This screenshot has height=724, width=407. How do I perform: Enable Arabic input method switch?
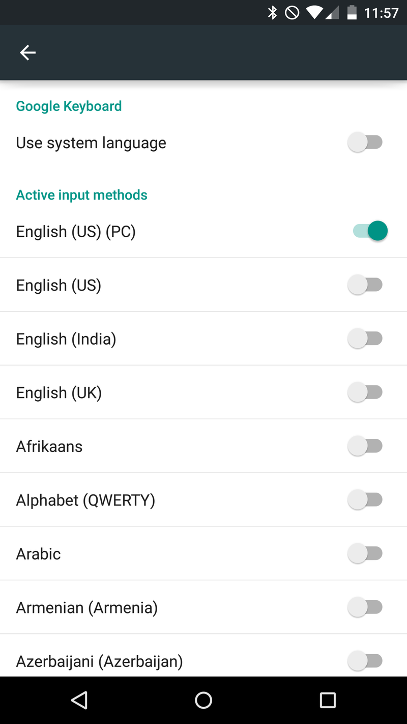[x=365, y=553]
